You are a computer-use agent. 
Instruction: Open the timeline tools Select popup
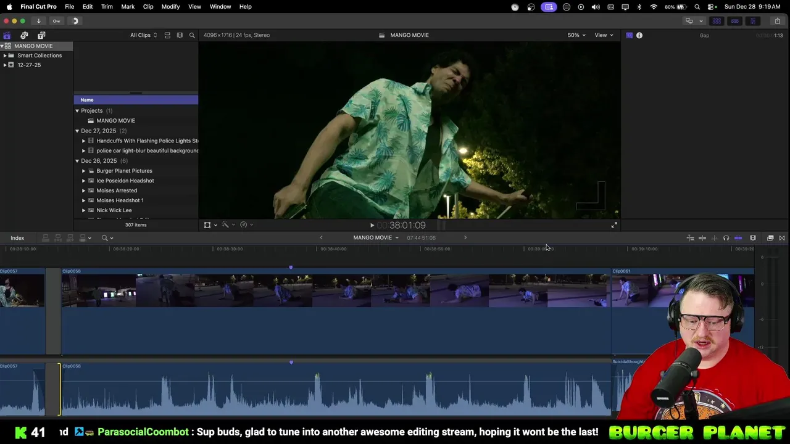107,238
